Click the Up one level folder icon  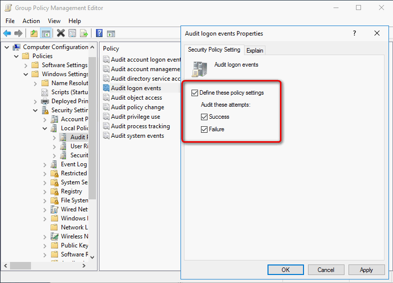point(34,34)
